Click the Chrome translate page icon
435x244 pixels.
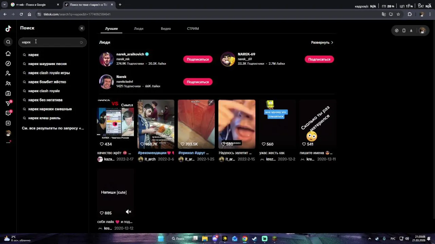pyautogui.click(x=384, y=14)
